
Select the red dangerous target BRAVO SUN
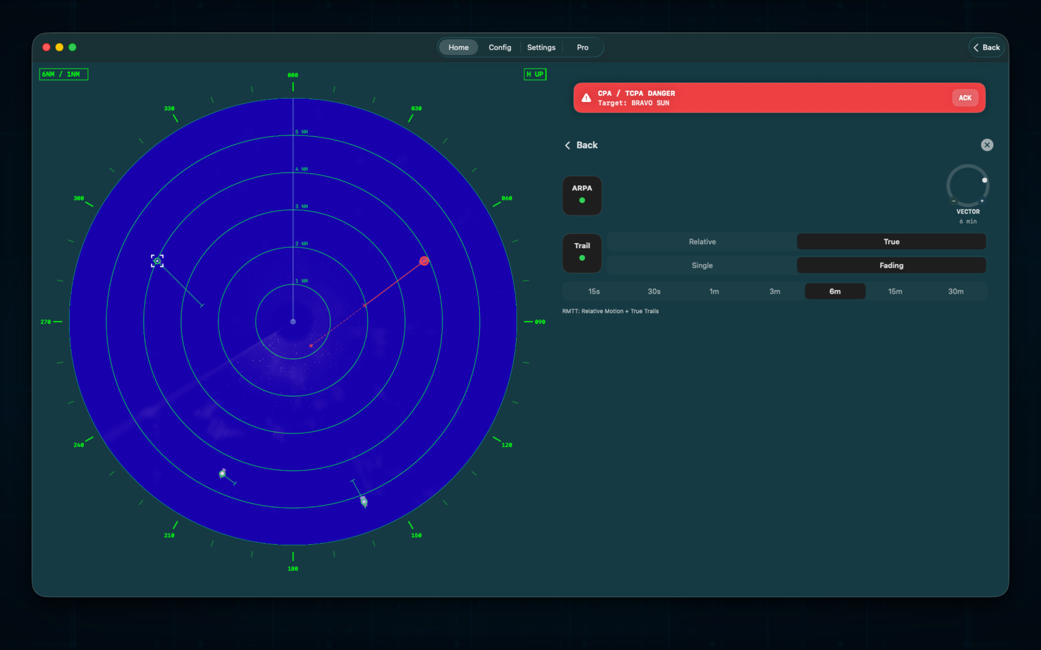click(424, 261)
